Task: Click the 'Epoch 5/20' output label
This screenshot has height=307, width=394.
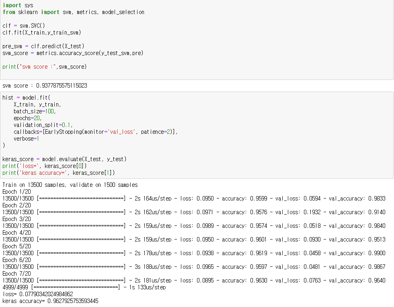Action: [16, 246]
